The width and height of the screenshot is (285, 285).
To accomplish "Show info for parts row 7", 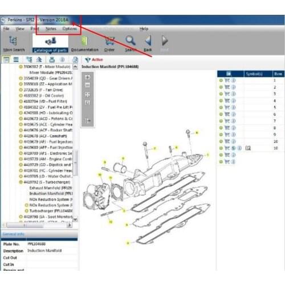I will click(234, 121).
